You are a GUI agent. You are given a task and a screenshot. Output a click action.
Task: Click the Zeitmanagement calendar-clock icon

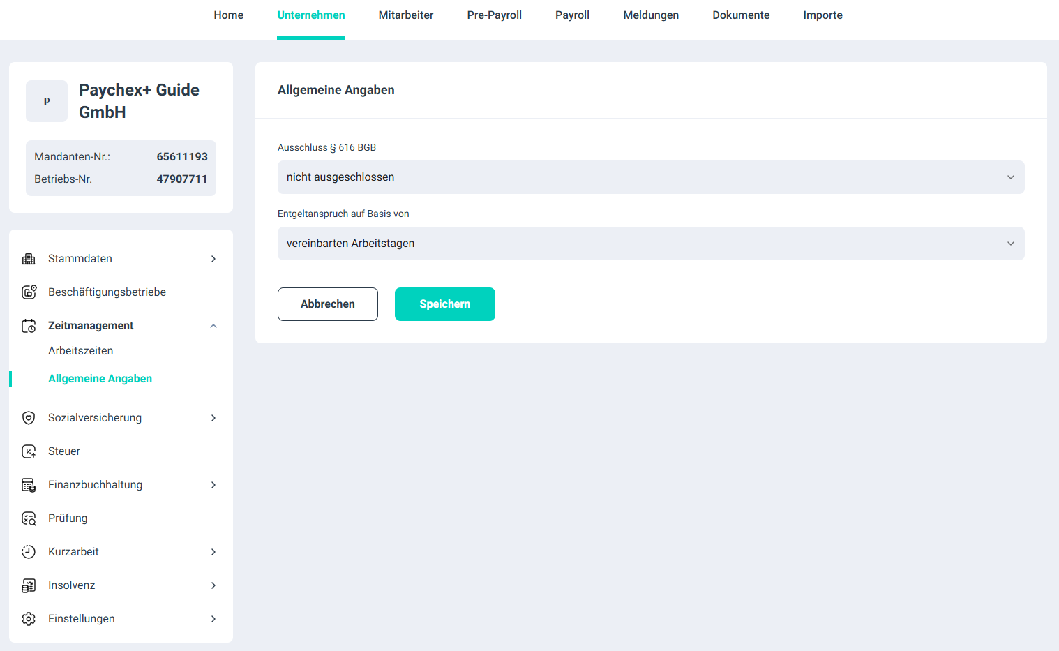29,326
